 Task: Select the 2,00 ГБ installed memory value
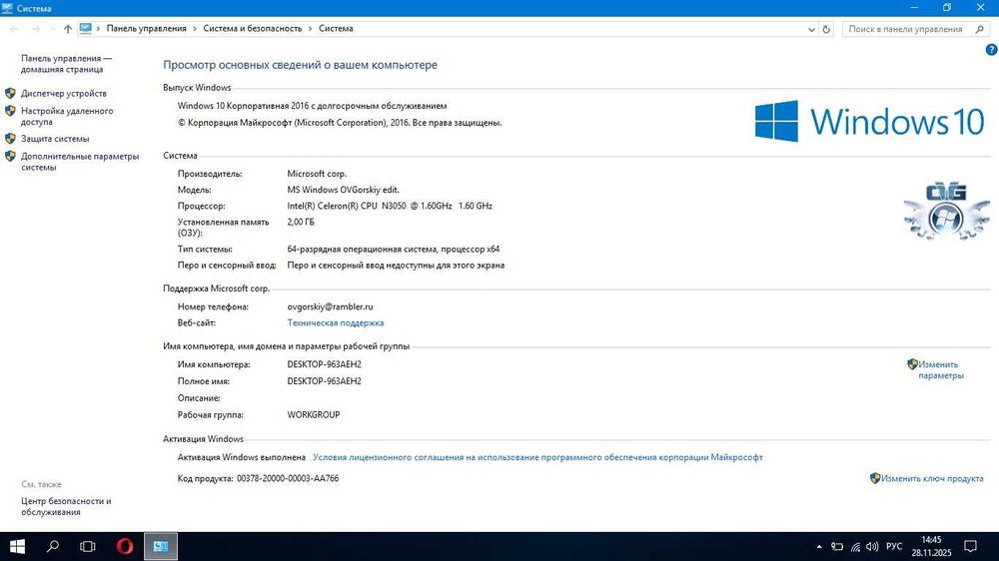click(300, 222)
